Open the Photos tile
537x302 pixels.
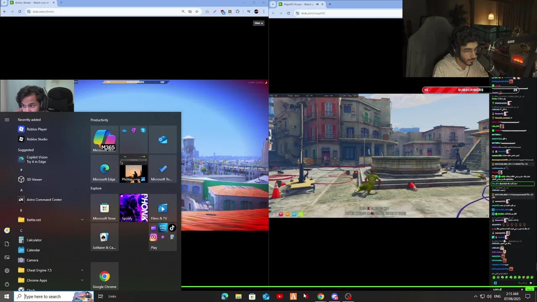coord(133,169)
